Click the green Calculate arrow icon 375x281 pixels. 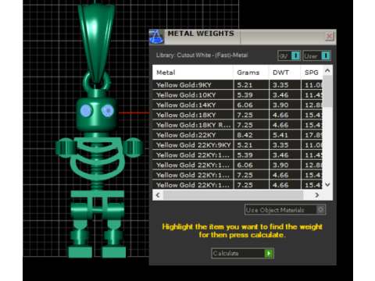coord(269,253)
